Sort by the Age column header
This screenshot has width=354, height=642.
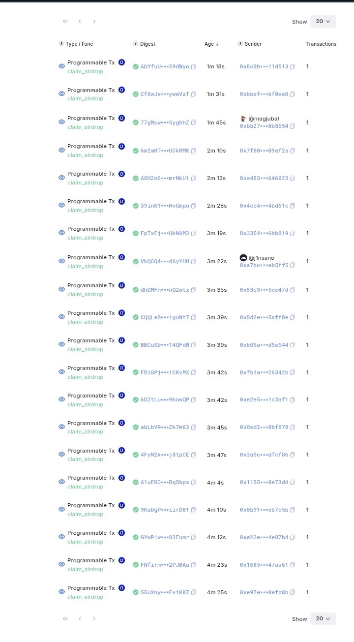(x=211, y=44)
